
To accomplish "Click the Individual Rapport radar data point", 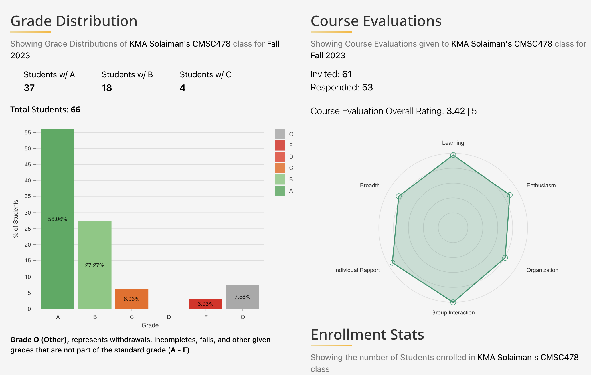I will pyautogui.click(x=392, y=263).
